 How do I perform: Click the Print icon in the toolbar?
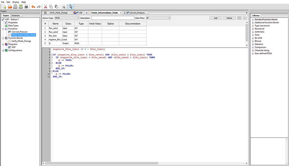tap(26, 6)
